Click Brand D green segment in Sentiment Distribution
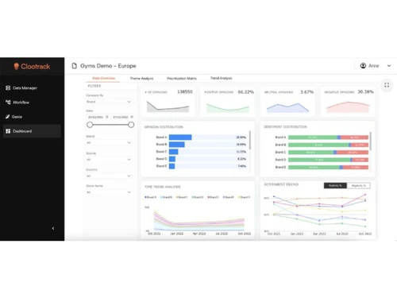The image size is (397, 298). [319, 160]
